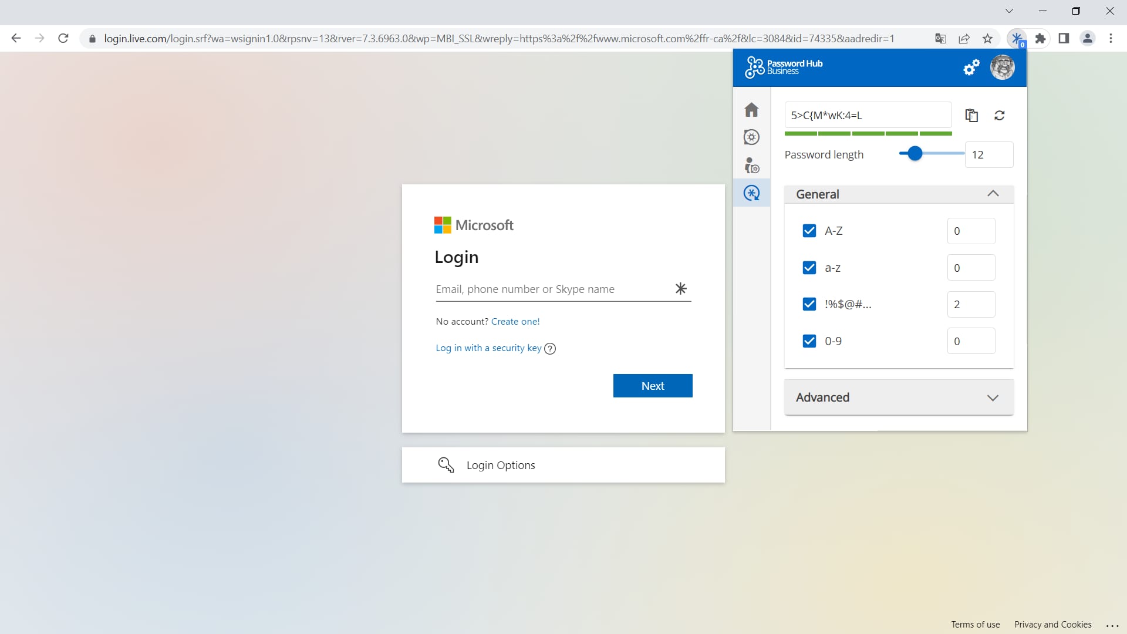This screenshot has width=1127, height=634.
Task: Click the Log in with a security key link
Action: click(488, 348)
